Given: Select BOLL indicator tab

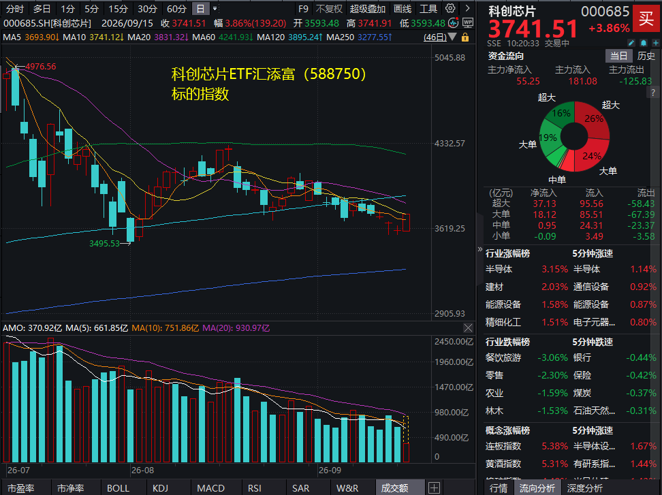Looking at the screenshot, I should (118, 488).
